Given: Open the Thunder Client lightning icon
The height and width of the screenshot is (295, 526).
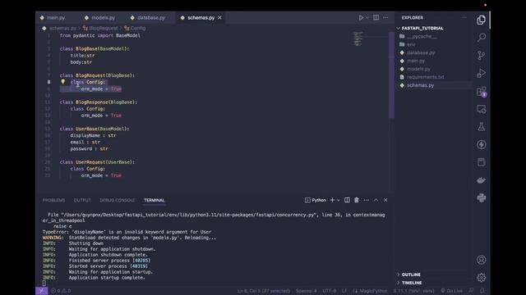Looking at the screenshot, I should click(481, 144).
